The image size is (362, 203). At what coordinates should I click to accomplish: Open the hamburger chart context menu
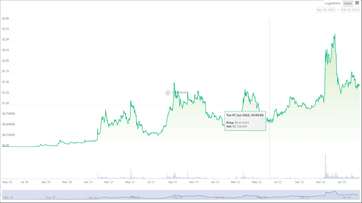(357, 3)
